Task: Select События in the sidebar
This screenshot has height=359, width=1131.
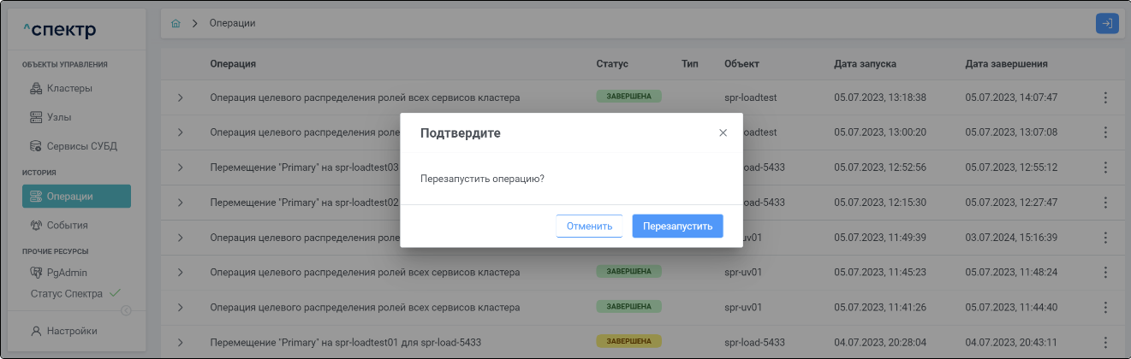Action: point(68,226)
